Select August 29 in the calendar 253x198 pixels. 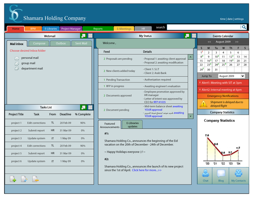pyautogui.click(x=202, y=70)
